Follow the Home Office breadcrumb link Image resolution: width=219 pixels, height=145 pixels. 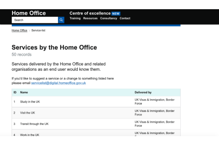coord(19,30)
